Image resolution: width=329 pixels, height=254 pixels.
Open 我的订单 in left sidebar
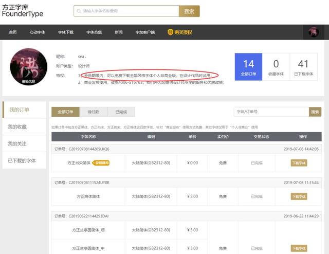[24, 110]
